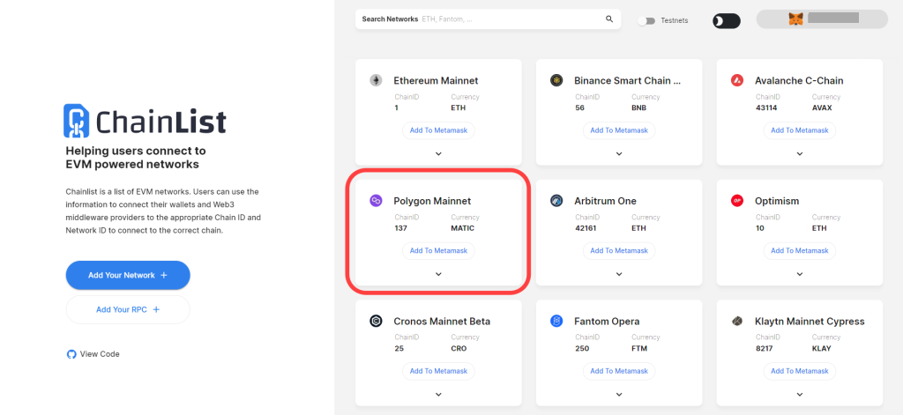Click the Avalanche C-Chain red icon
The image size is (903, 415).
click(737, 80)
